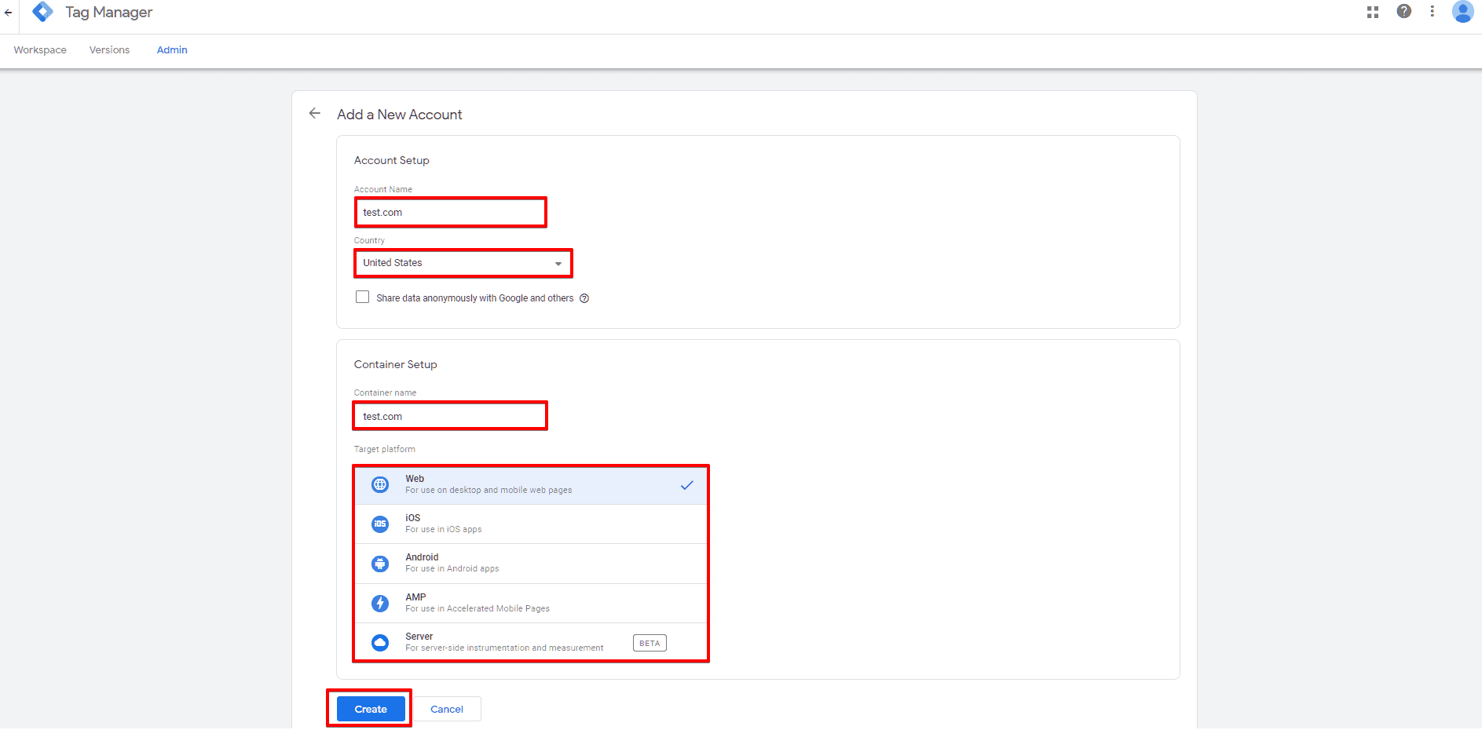Click the Account Name input field
1482x730 pixels.
(x=451, y=213)
